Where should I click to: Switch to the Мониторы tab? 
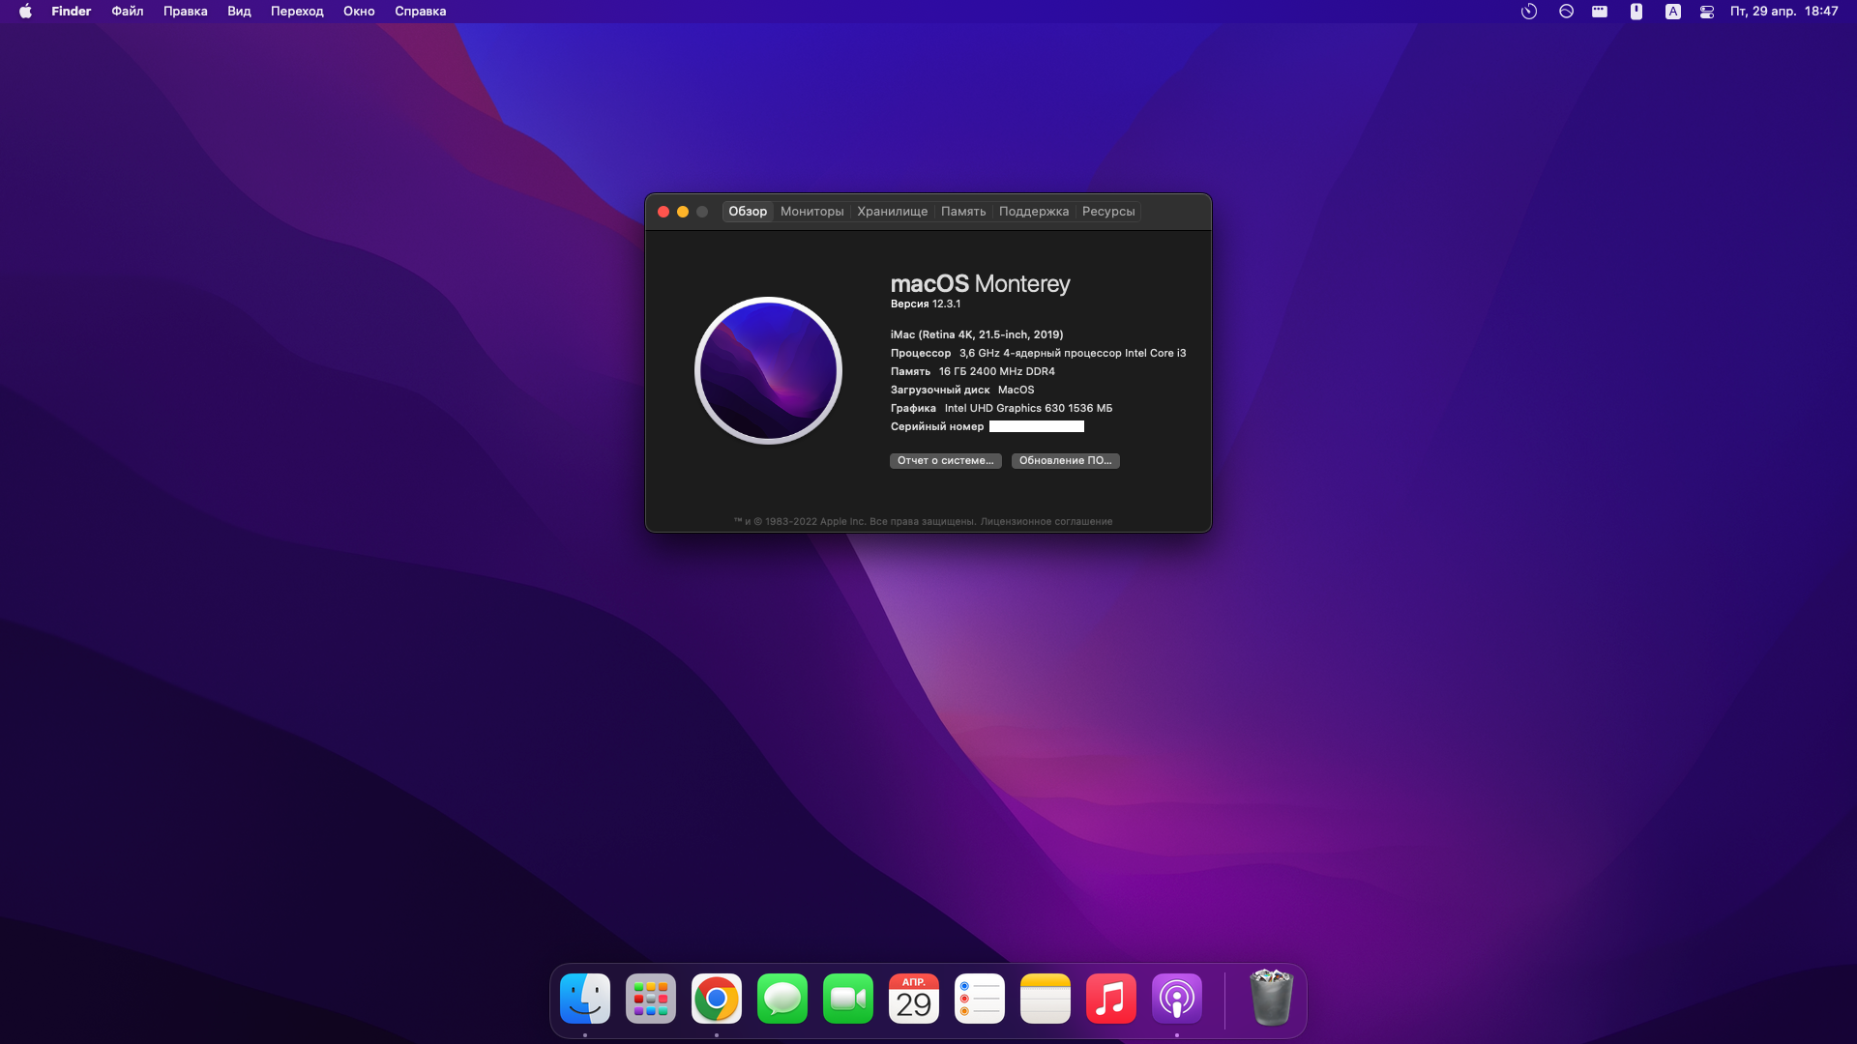812,212
